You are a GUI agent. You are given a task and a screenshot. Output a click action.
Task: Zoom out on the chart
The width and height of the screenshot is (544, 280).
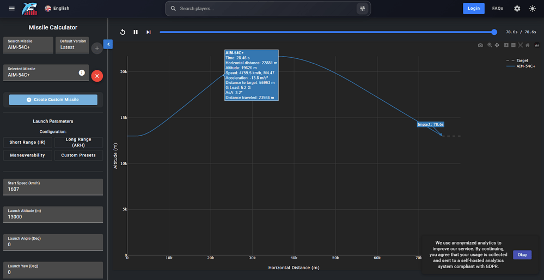click(x=513, y=45)
